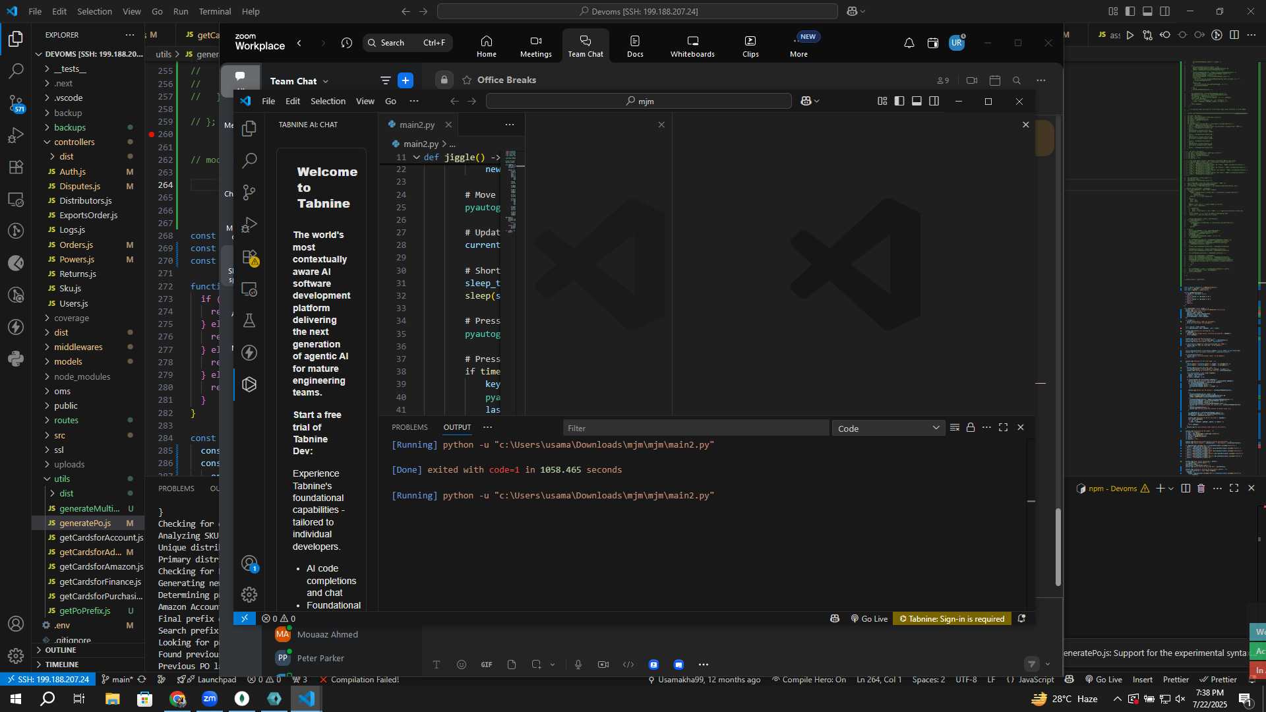The height and width of the screenshot is (712, 1266).
Task: Toggle panel layout in outer VS Code title bar
Action: click(x=1147, y=11)
